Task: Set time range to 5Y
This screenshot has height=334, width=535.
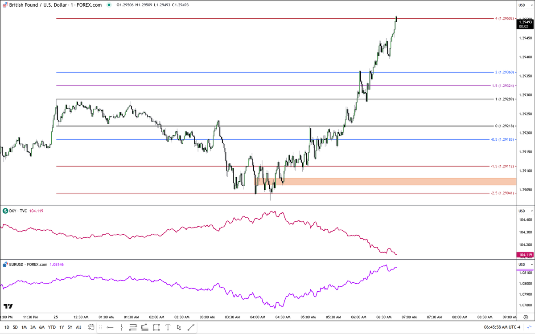Action: (70, 327)
